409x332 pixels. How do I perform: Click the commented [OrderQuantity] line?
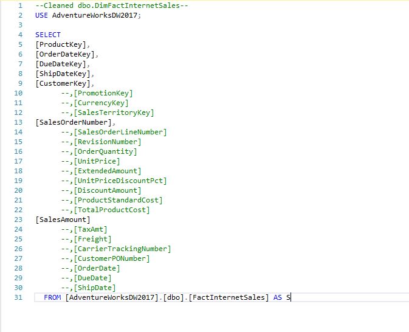(99, 151)
